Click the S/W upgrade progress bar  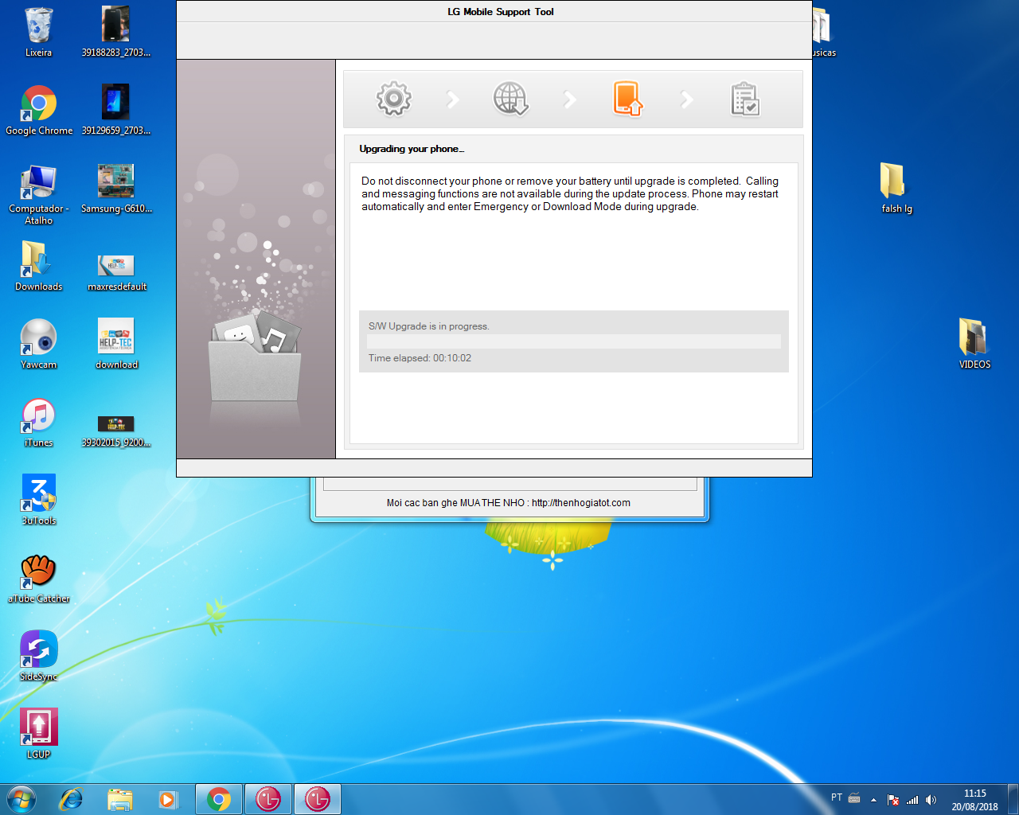(573, 341)
